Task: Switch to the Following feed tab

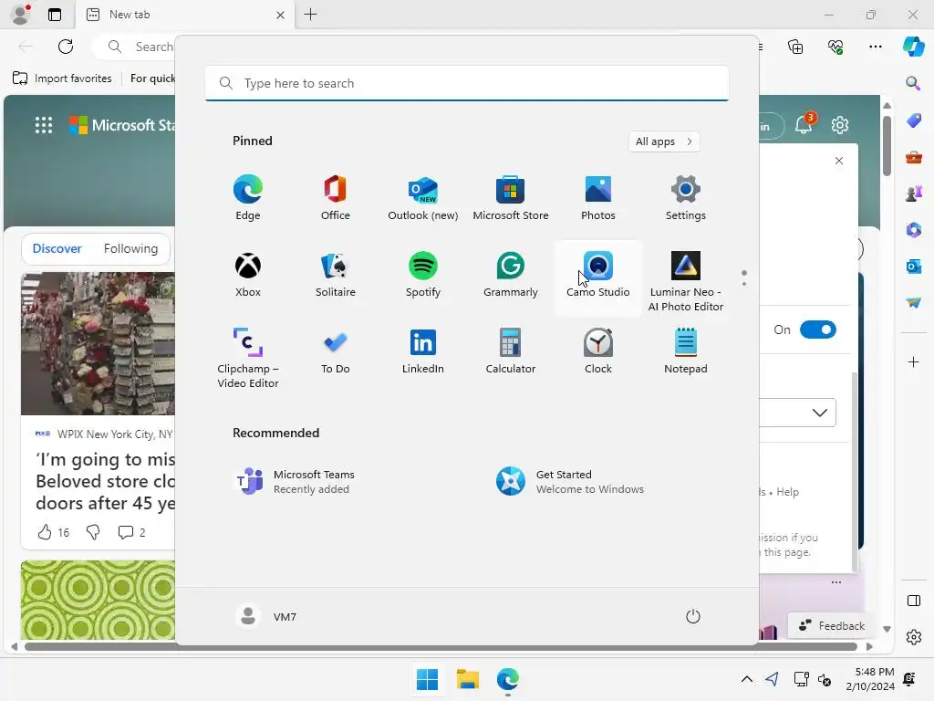Action: (130, 248)
